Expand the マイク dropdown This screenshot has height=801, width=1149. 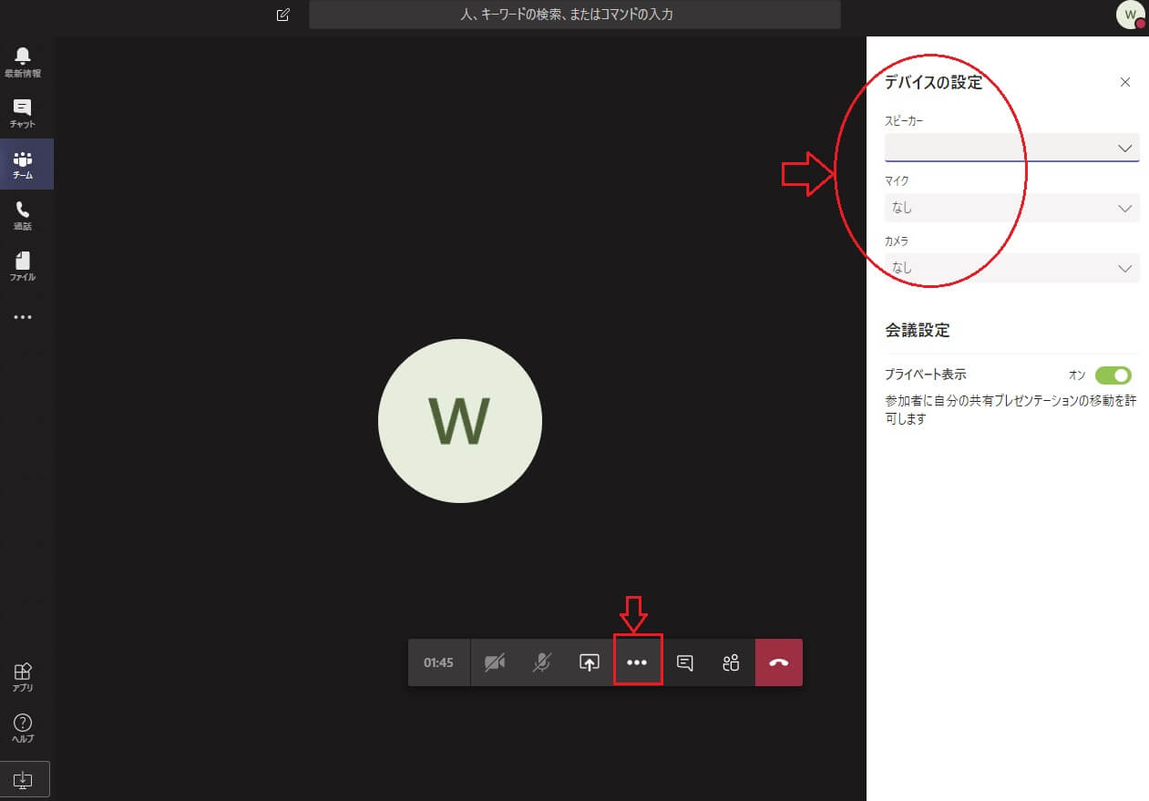pyautogui.click(x=1011, y=208)
